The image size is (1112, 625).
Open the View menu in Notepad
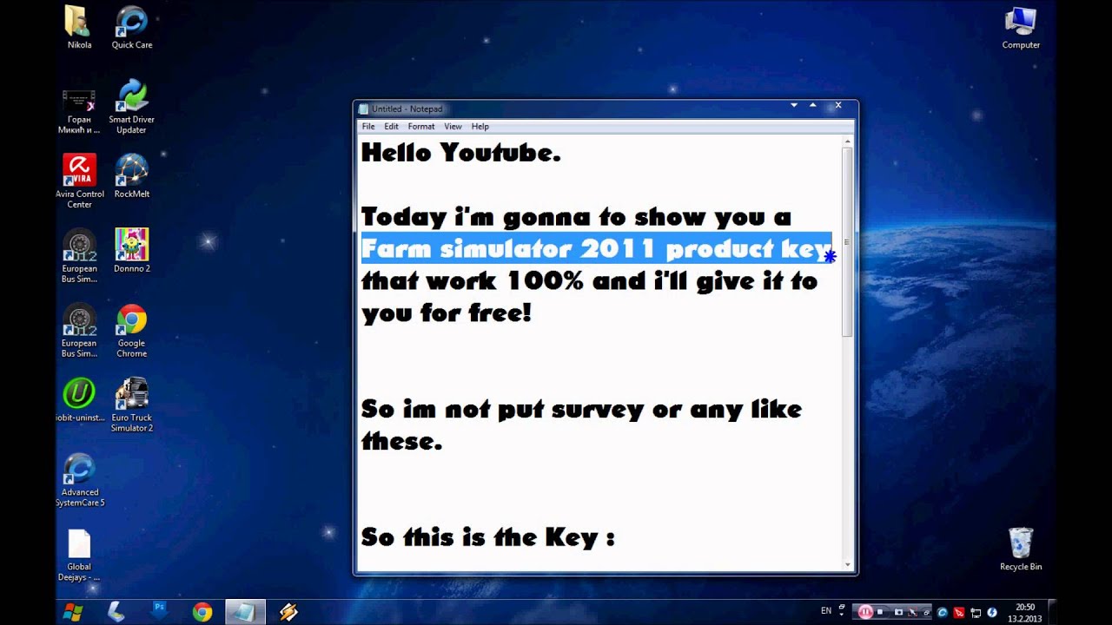click(453, 127)
